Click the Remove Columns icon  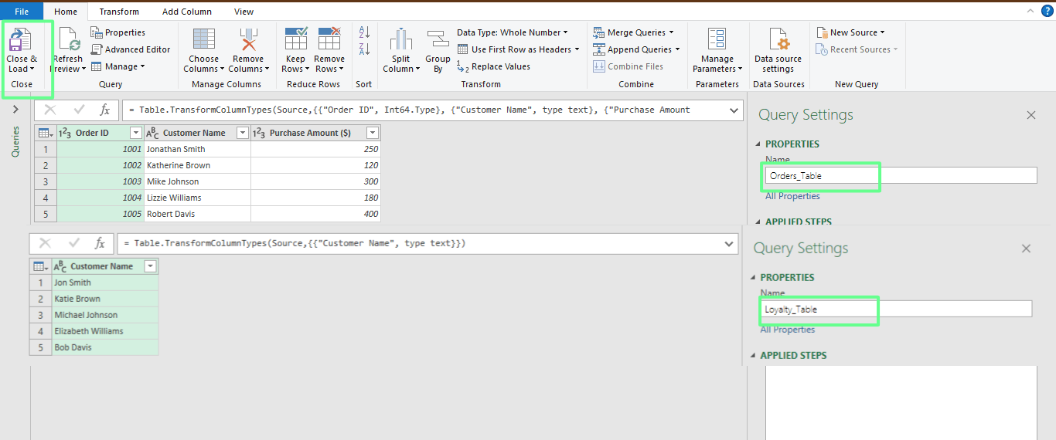pyautogui.click(x=248, y=40)
